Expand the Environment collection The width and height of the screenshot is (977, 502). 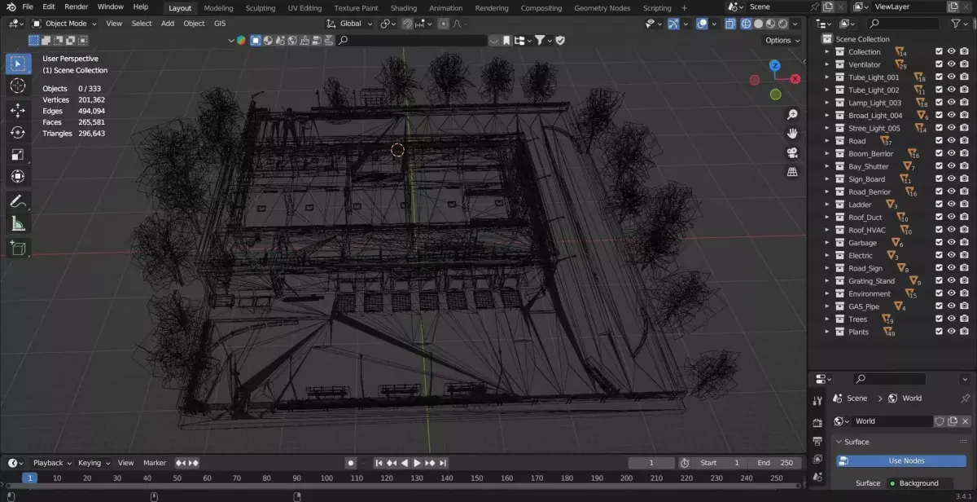point(827,293)
